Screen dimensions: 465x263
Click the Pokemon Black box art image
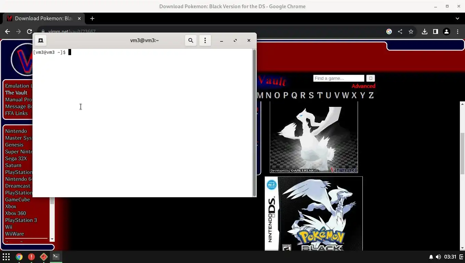pos(314,214)
